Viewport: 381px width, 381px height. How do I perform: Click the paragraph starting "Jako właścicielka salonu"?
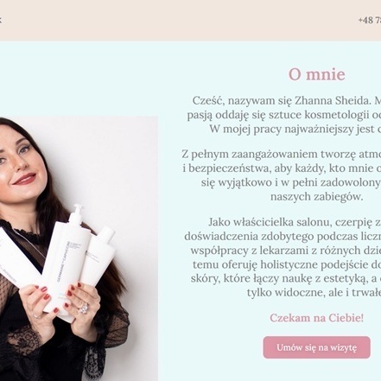tap(283, 257)
